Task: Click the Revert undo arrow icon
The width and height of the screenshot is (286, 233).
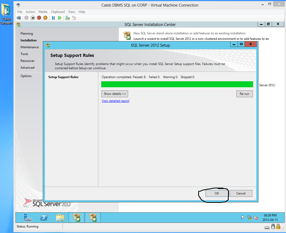Action: [74, 18]
